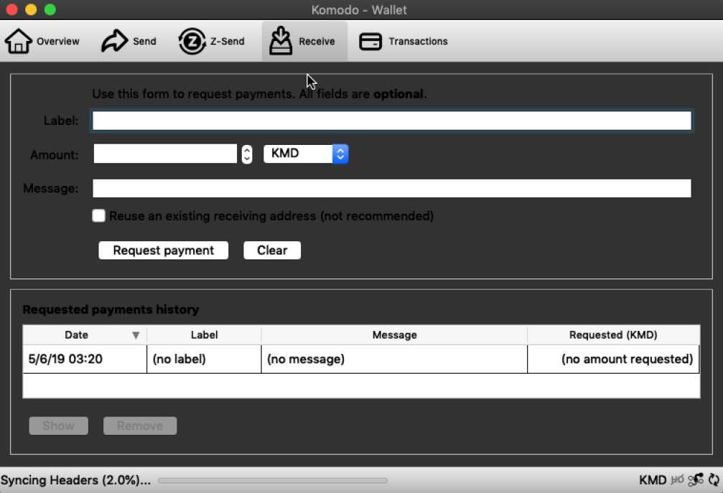The height and width of the screenshot is (493, 723).
Task: Click the Show button
Action: (x=59, y=426)
